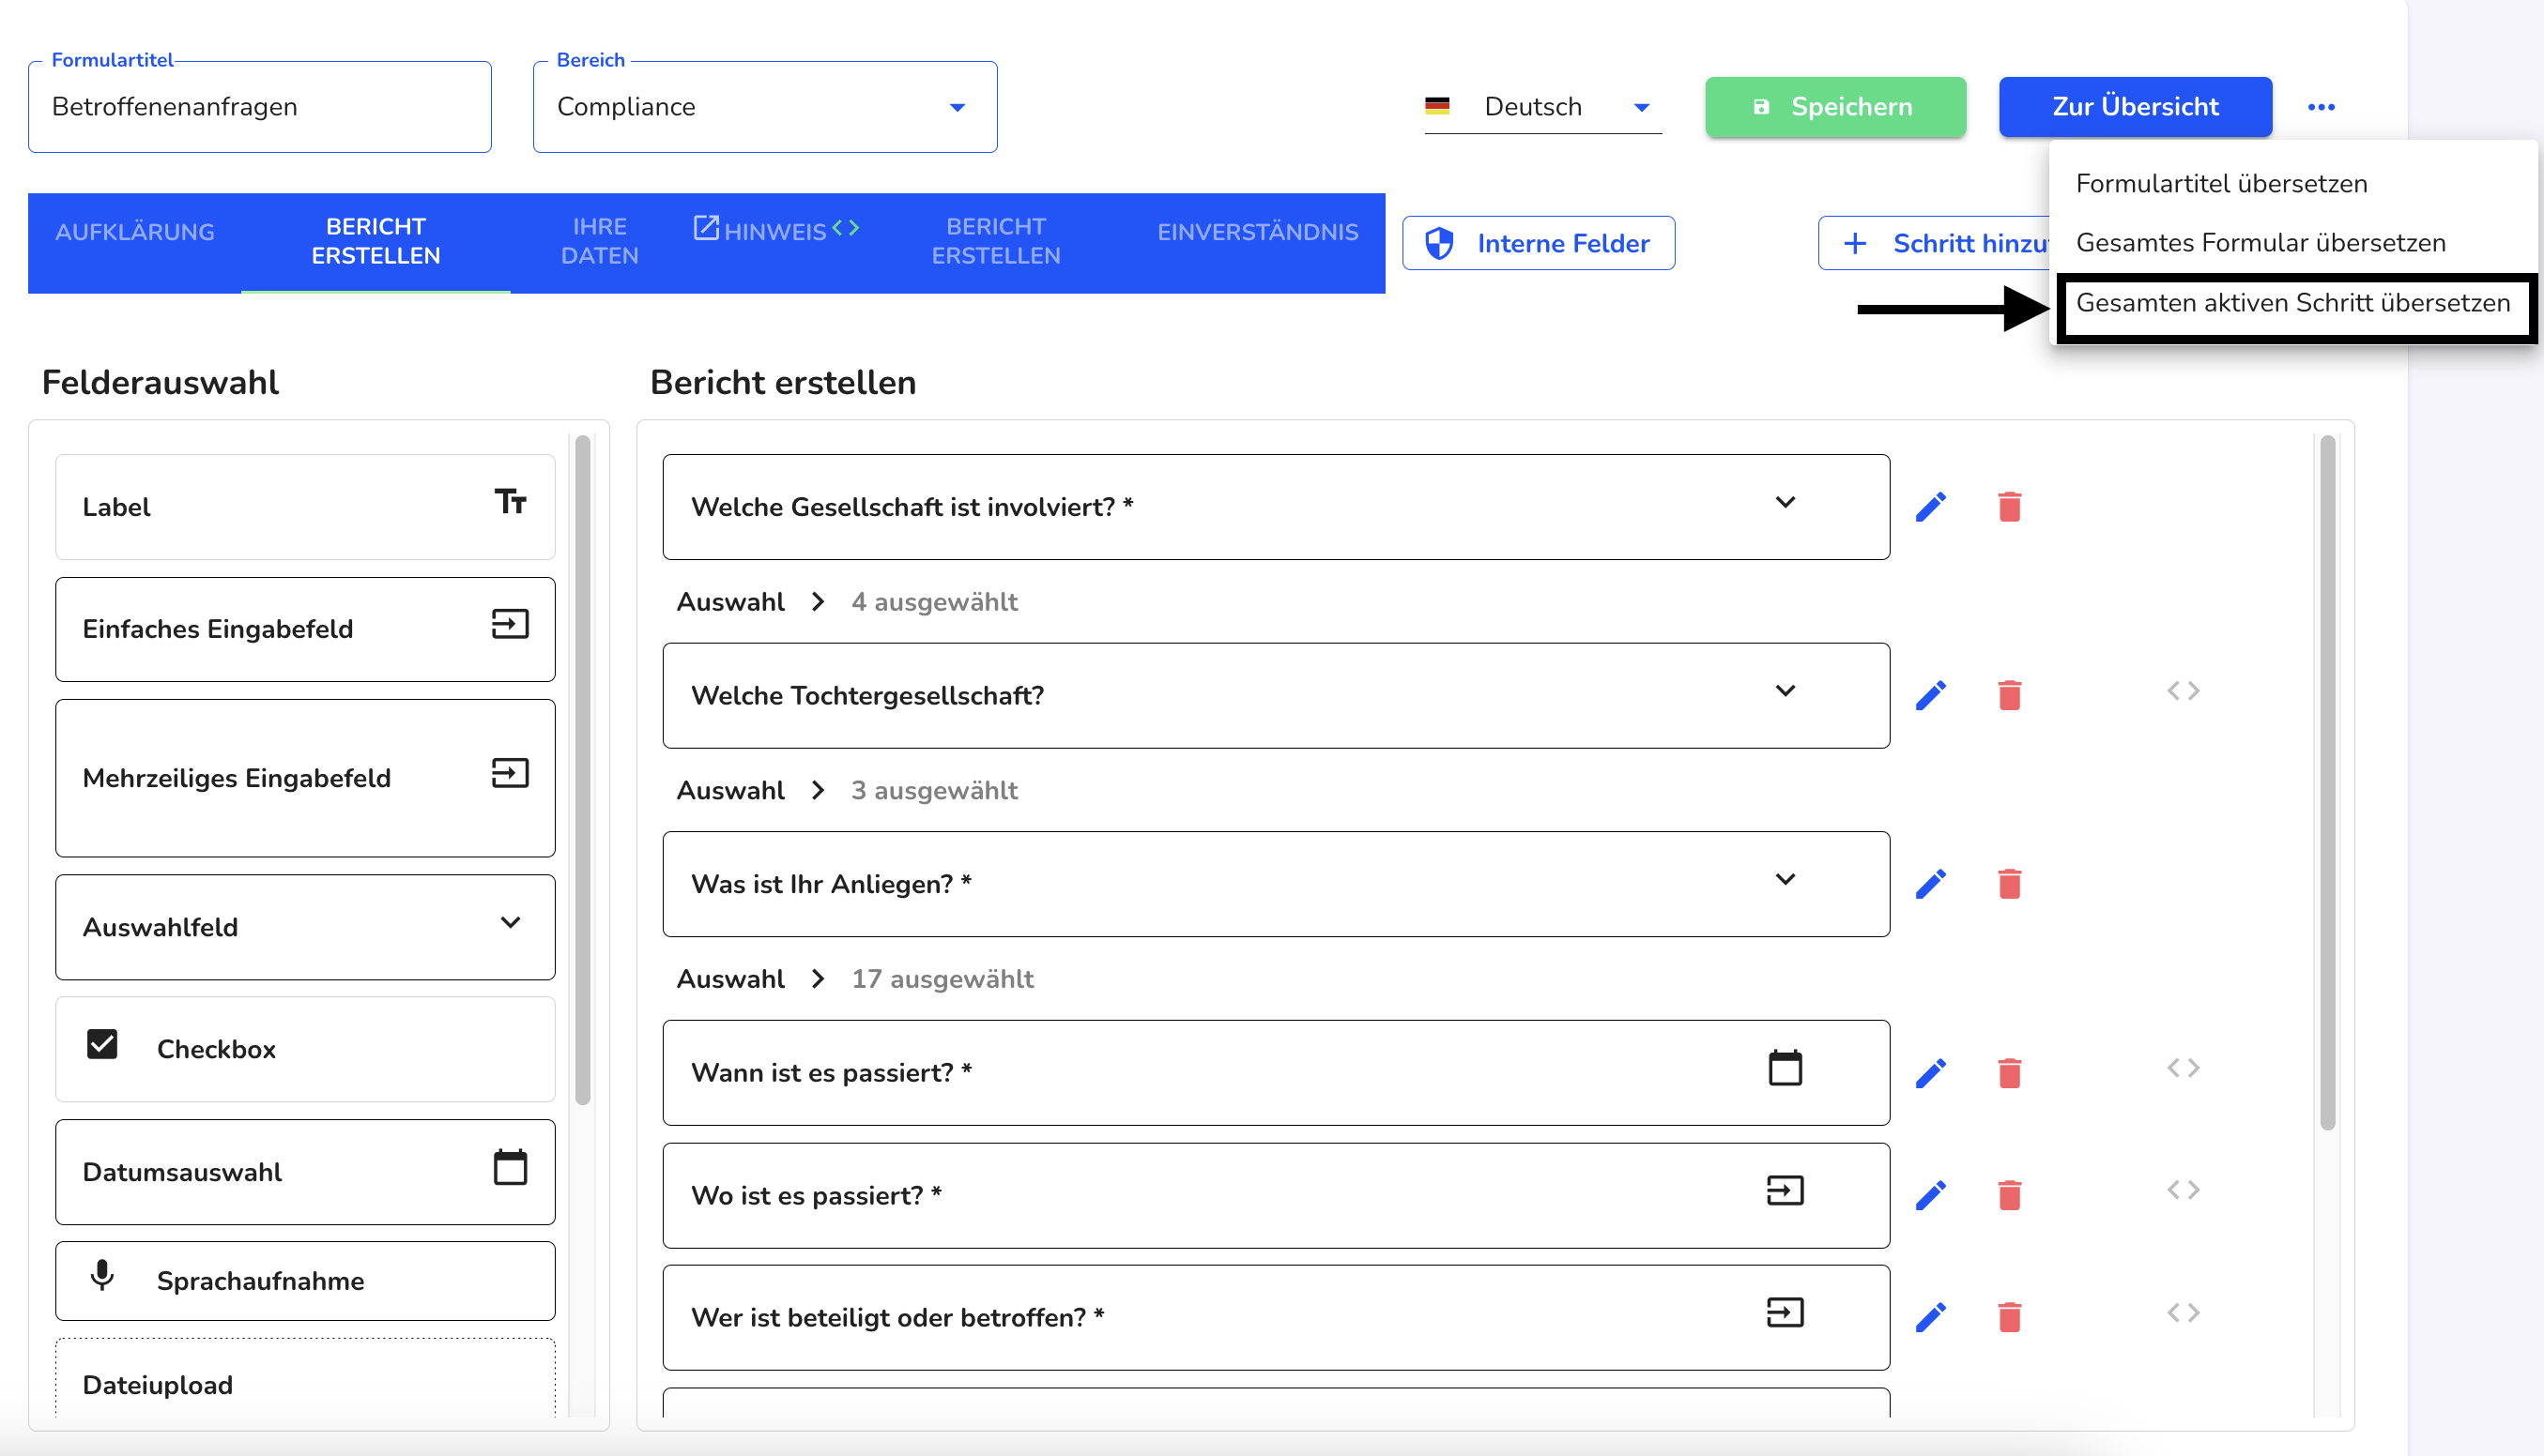Click the Bericht erstellen panel scrollbar
This screenshot has height=1456, width=2544.
click(x=2328, y=782)
